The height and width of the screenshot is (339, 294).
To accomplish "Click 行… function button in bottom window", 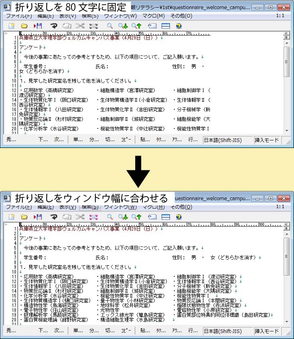I will (193, 330).
